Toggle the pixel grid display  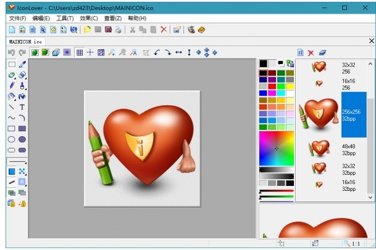[x=80, y=52]
